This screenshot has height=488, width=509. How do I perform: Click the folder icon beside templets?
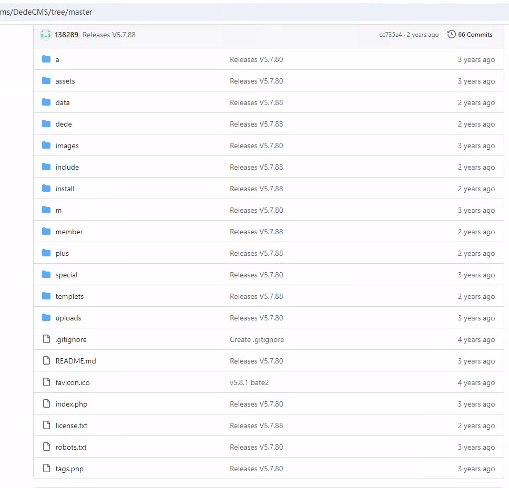pyautogui.click(x=46, y=296)
